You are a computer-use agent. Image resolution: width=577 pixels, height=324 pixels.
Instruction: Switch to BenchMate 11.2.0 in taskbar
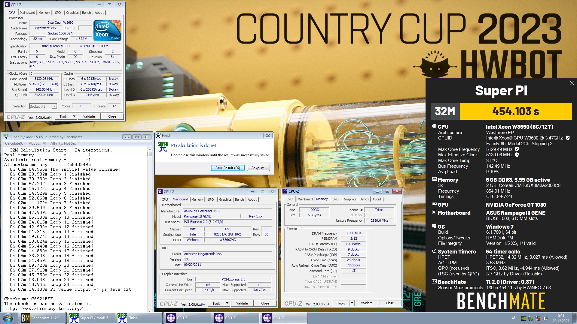(x=42, y=318)
